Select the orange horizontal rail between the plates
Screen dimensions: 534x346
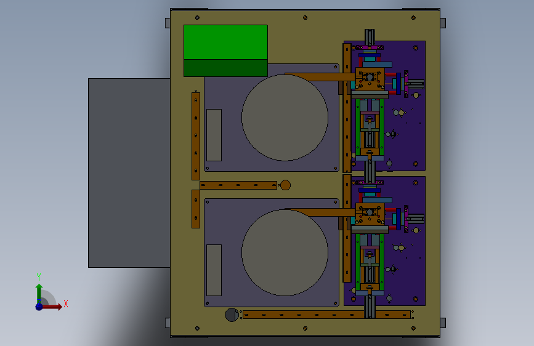pos(238,185)
